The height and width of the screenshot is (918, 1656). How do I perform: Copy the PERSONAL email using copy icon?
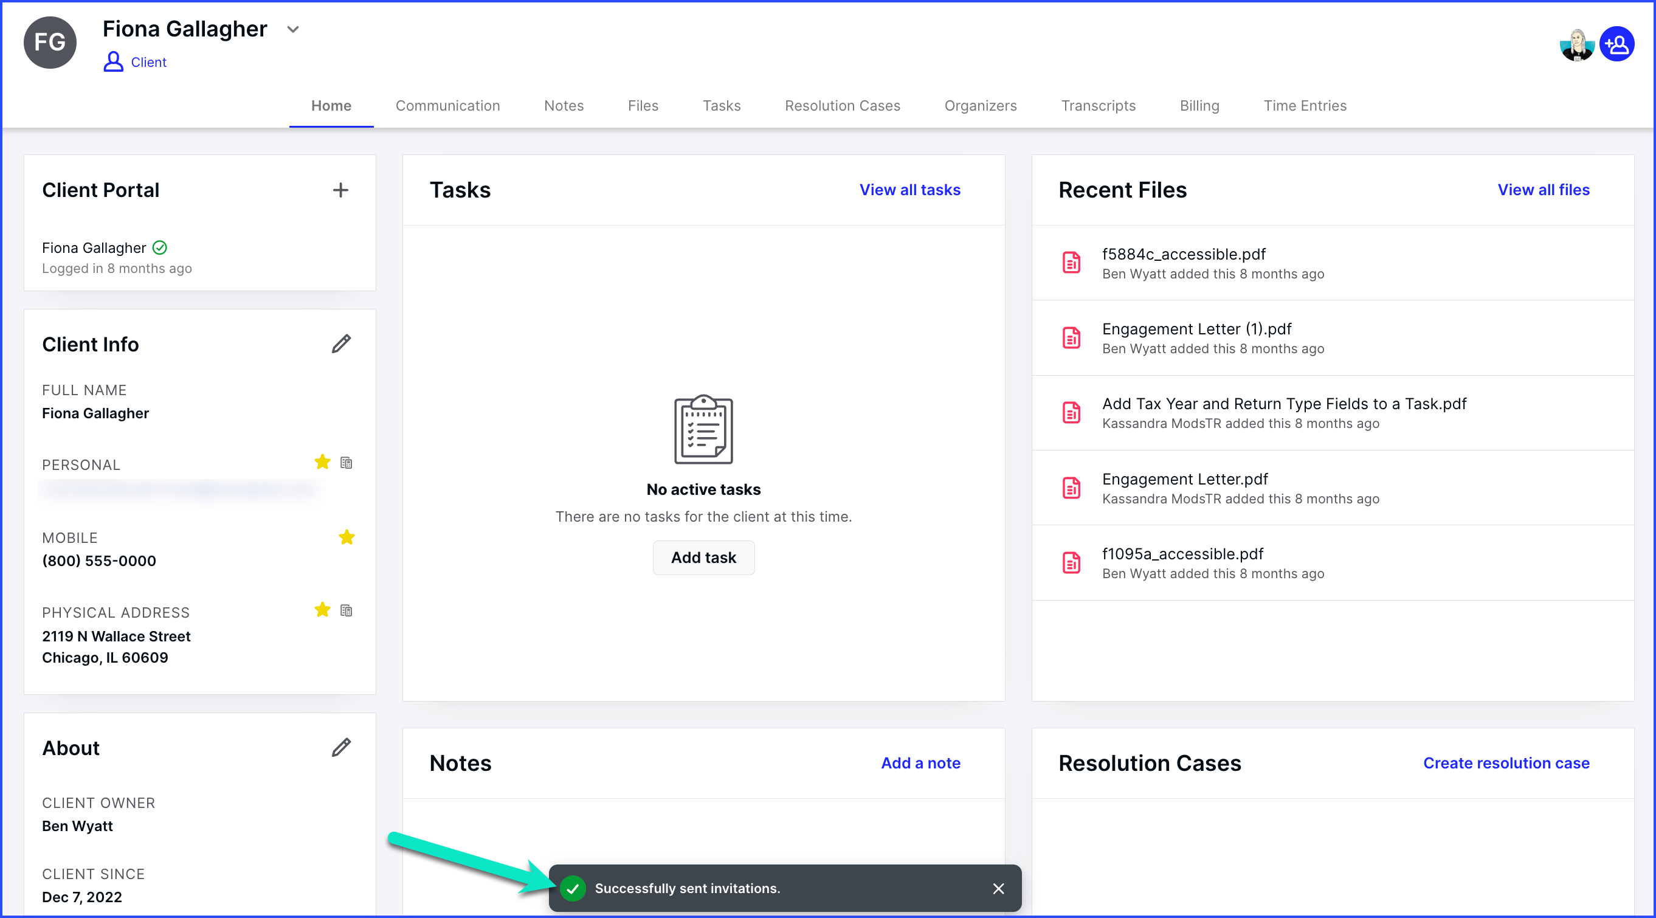(x=347, y=463)
